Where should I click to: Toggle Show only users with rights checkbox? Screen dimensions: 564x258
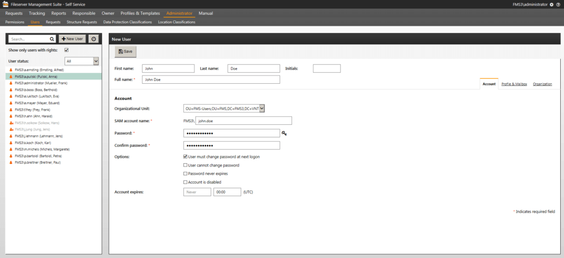point(67,50)
